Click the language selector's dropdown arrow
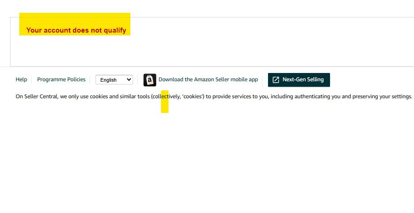 point(129,80)
